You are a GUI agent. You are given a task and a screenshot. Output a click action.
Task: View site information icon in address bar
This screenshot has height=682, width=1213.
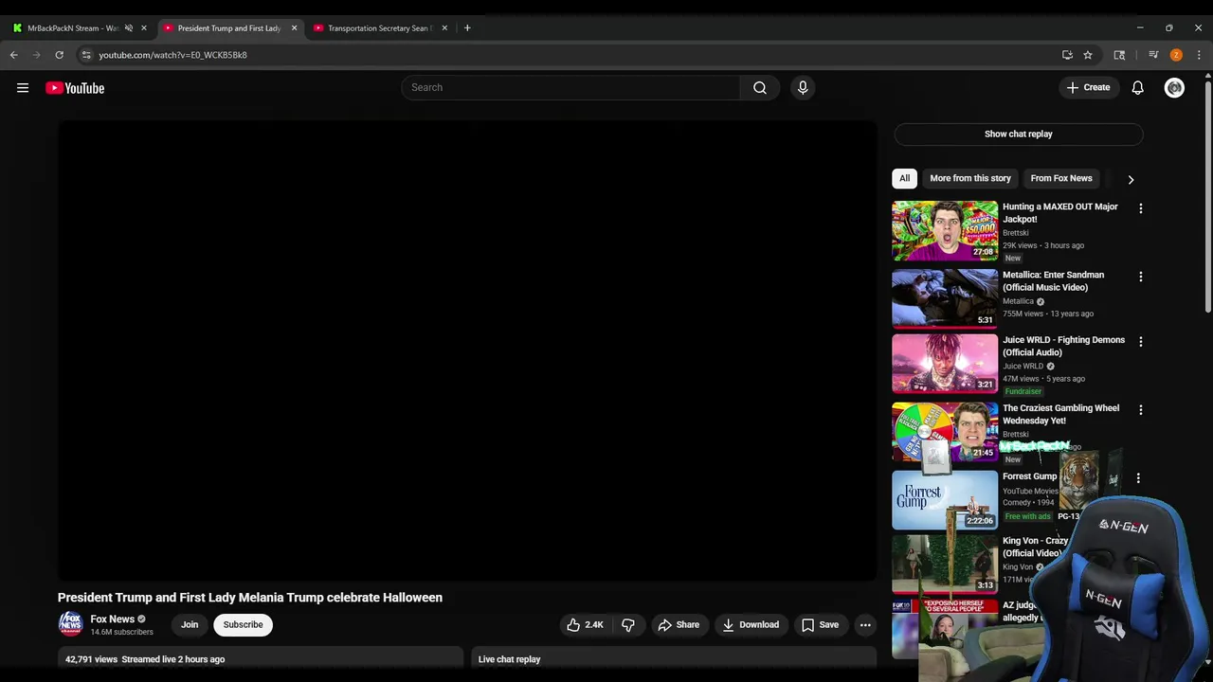point(86,55)
